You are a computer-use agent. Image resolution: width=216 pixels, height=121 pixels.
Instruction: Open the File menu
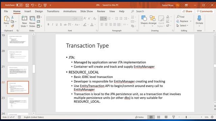click(6, 11)
